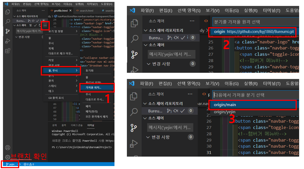This screenshot has width=304, height=169.
Task: Open Explorer view in the left window
Action: 8,12
